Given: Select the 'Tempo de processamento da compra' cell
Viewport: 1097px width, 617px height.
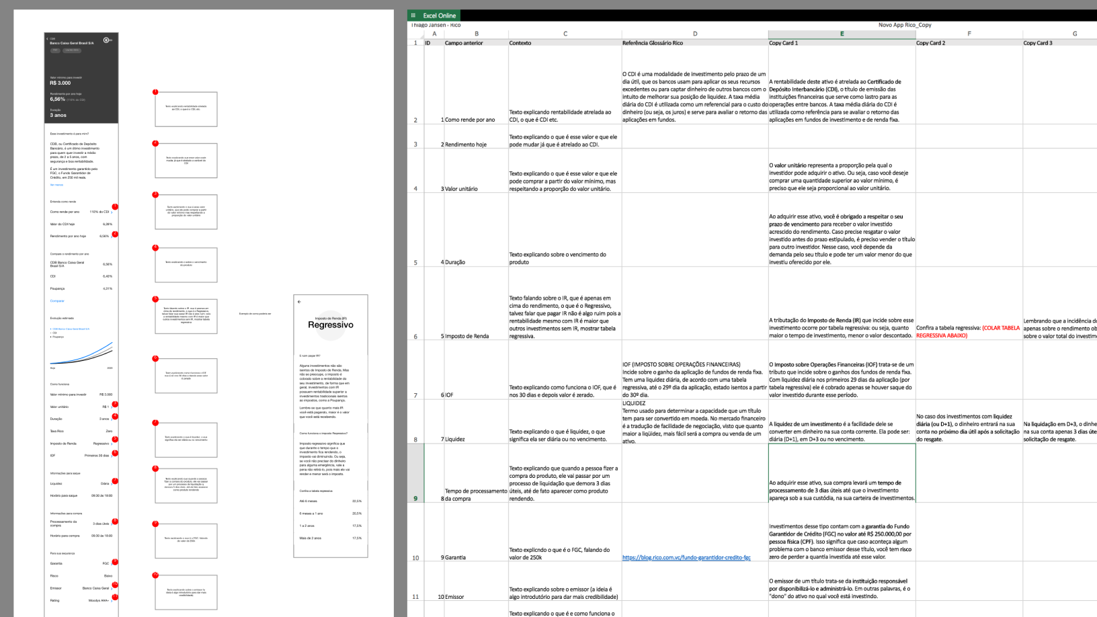Looking at the screenshot, I should coord(477,473).
